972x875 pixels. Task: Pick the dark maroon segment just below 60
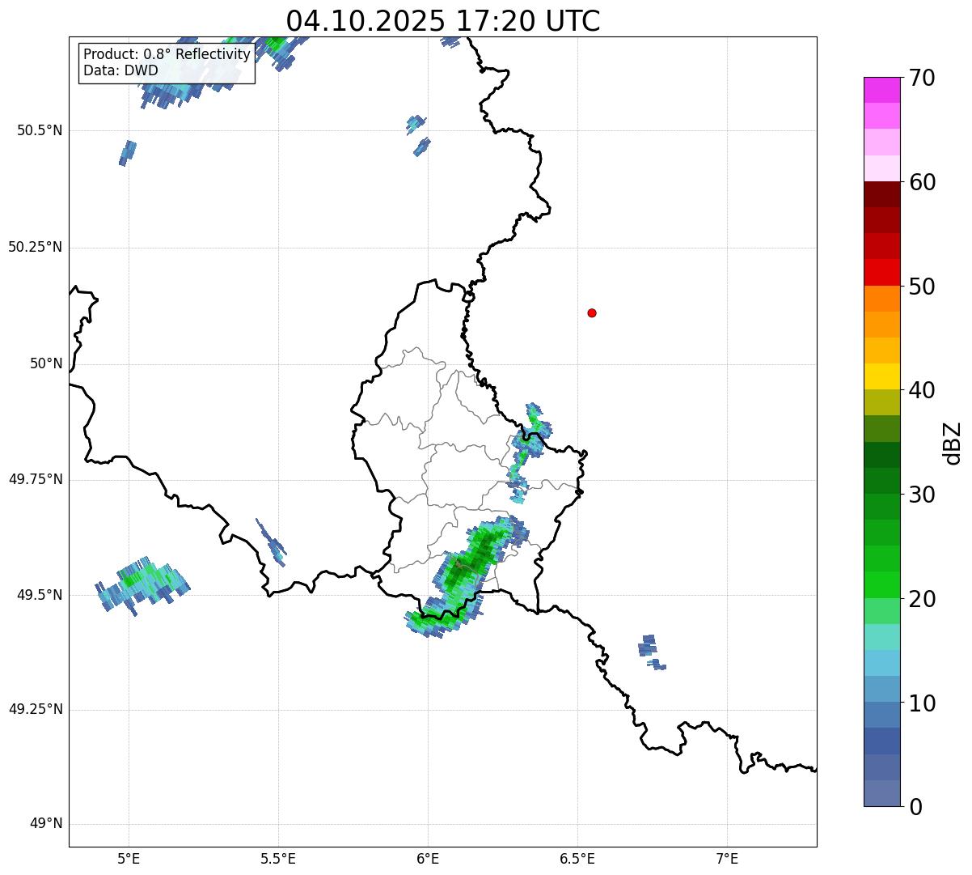[881, 194]
